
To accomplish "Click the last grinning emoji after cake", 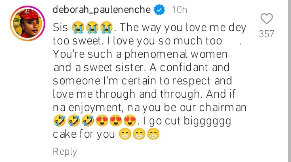I will pos(154,134).
